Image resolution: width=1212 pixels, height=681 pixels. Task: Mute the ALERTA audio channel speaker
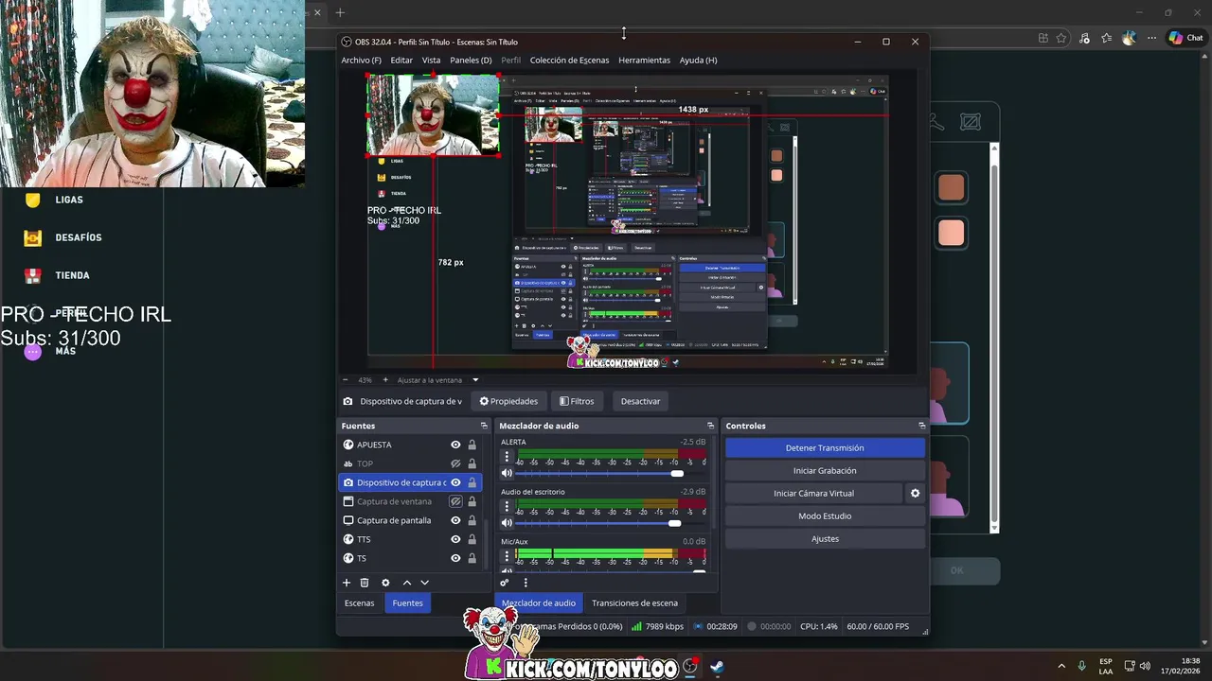click(x=507, y=473)
